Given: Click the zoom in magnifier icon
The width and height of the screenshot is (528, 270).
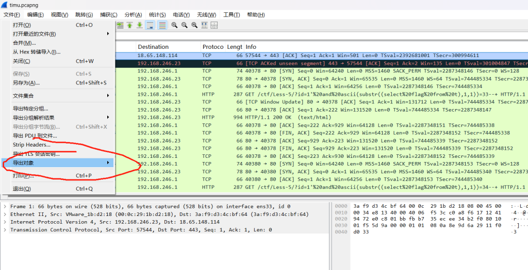Looking at the screenshot, I should [175, 25].
